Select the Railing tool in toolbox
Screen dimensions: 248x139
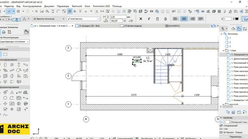click(x=12, y=70)
